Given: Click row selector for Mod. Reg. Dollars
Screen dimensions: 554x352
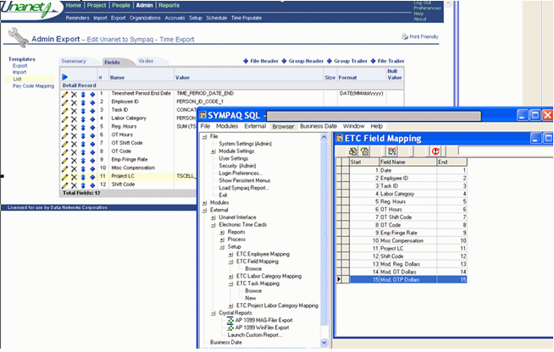Looking at the screenshot, I should [339, 264].
